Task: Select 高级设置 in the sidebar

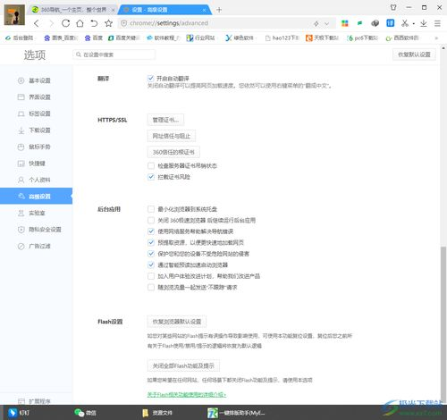Action: pos(36,196)
